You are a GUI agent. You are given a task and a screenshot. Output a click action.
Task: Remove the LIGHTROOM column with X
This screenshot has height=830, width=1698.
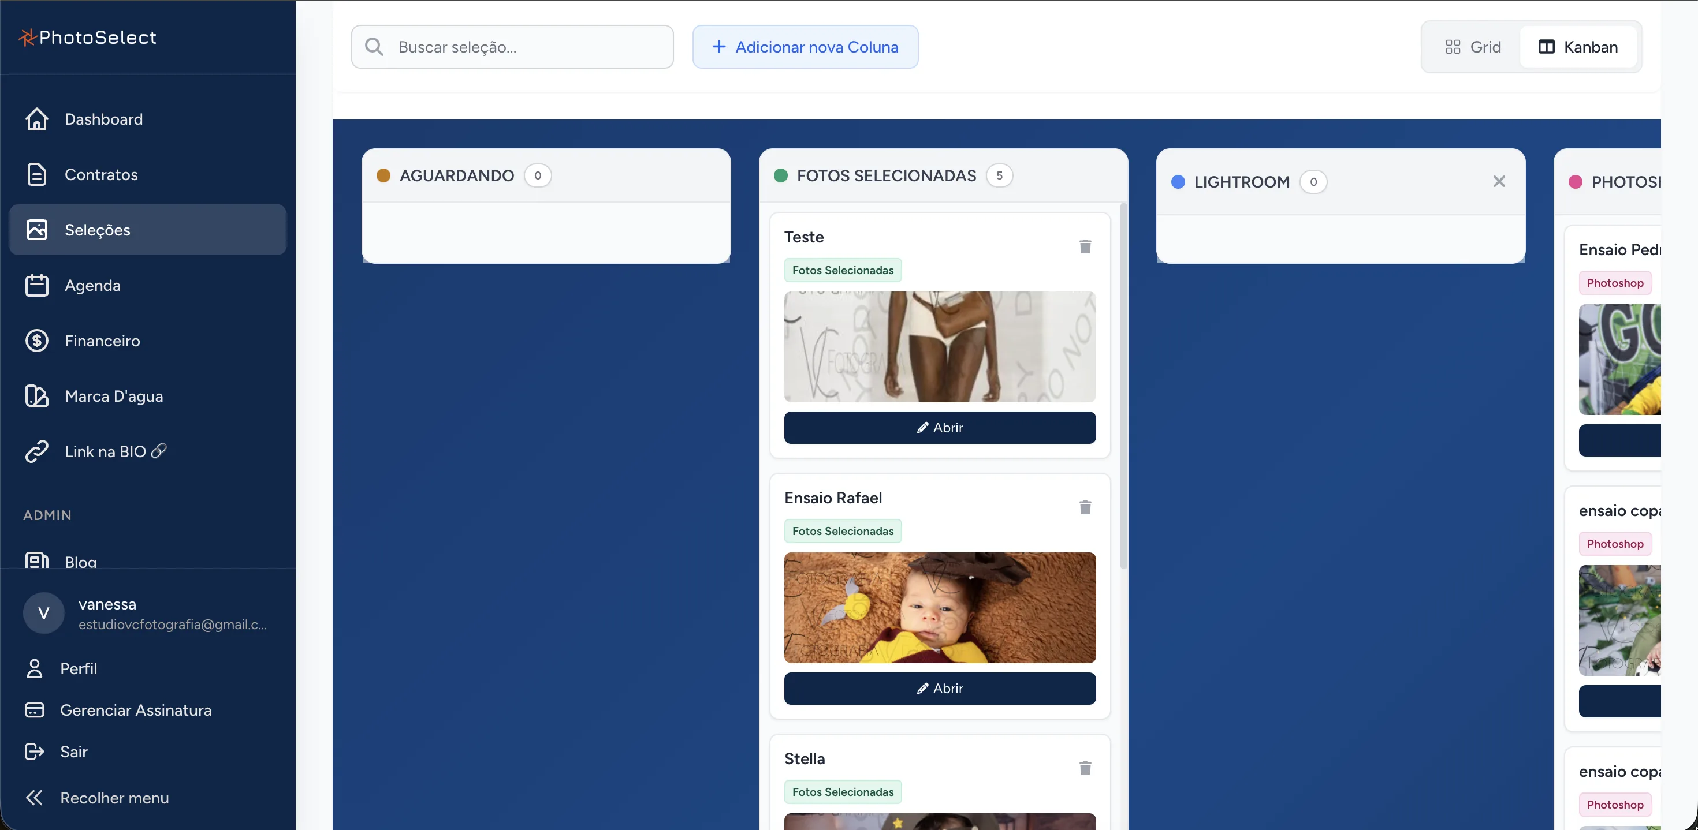pyautogui.click(x=1499, y=181)
